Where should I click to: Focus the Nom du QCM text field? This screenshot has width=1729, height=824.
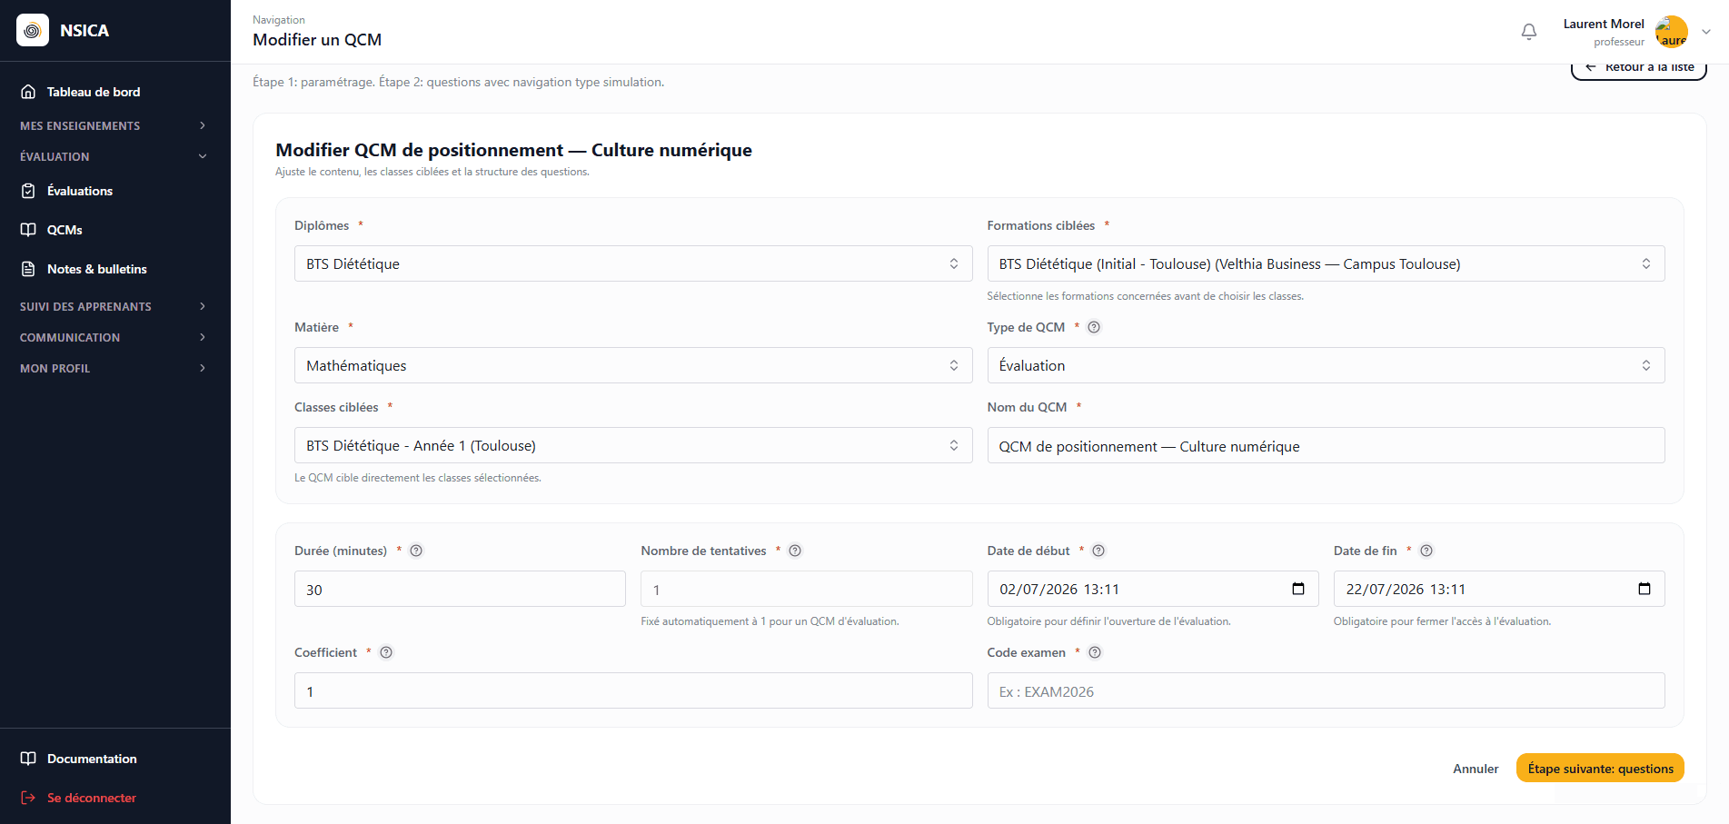click(x=1326, y=445)
